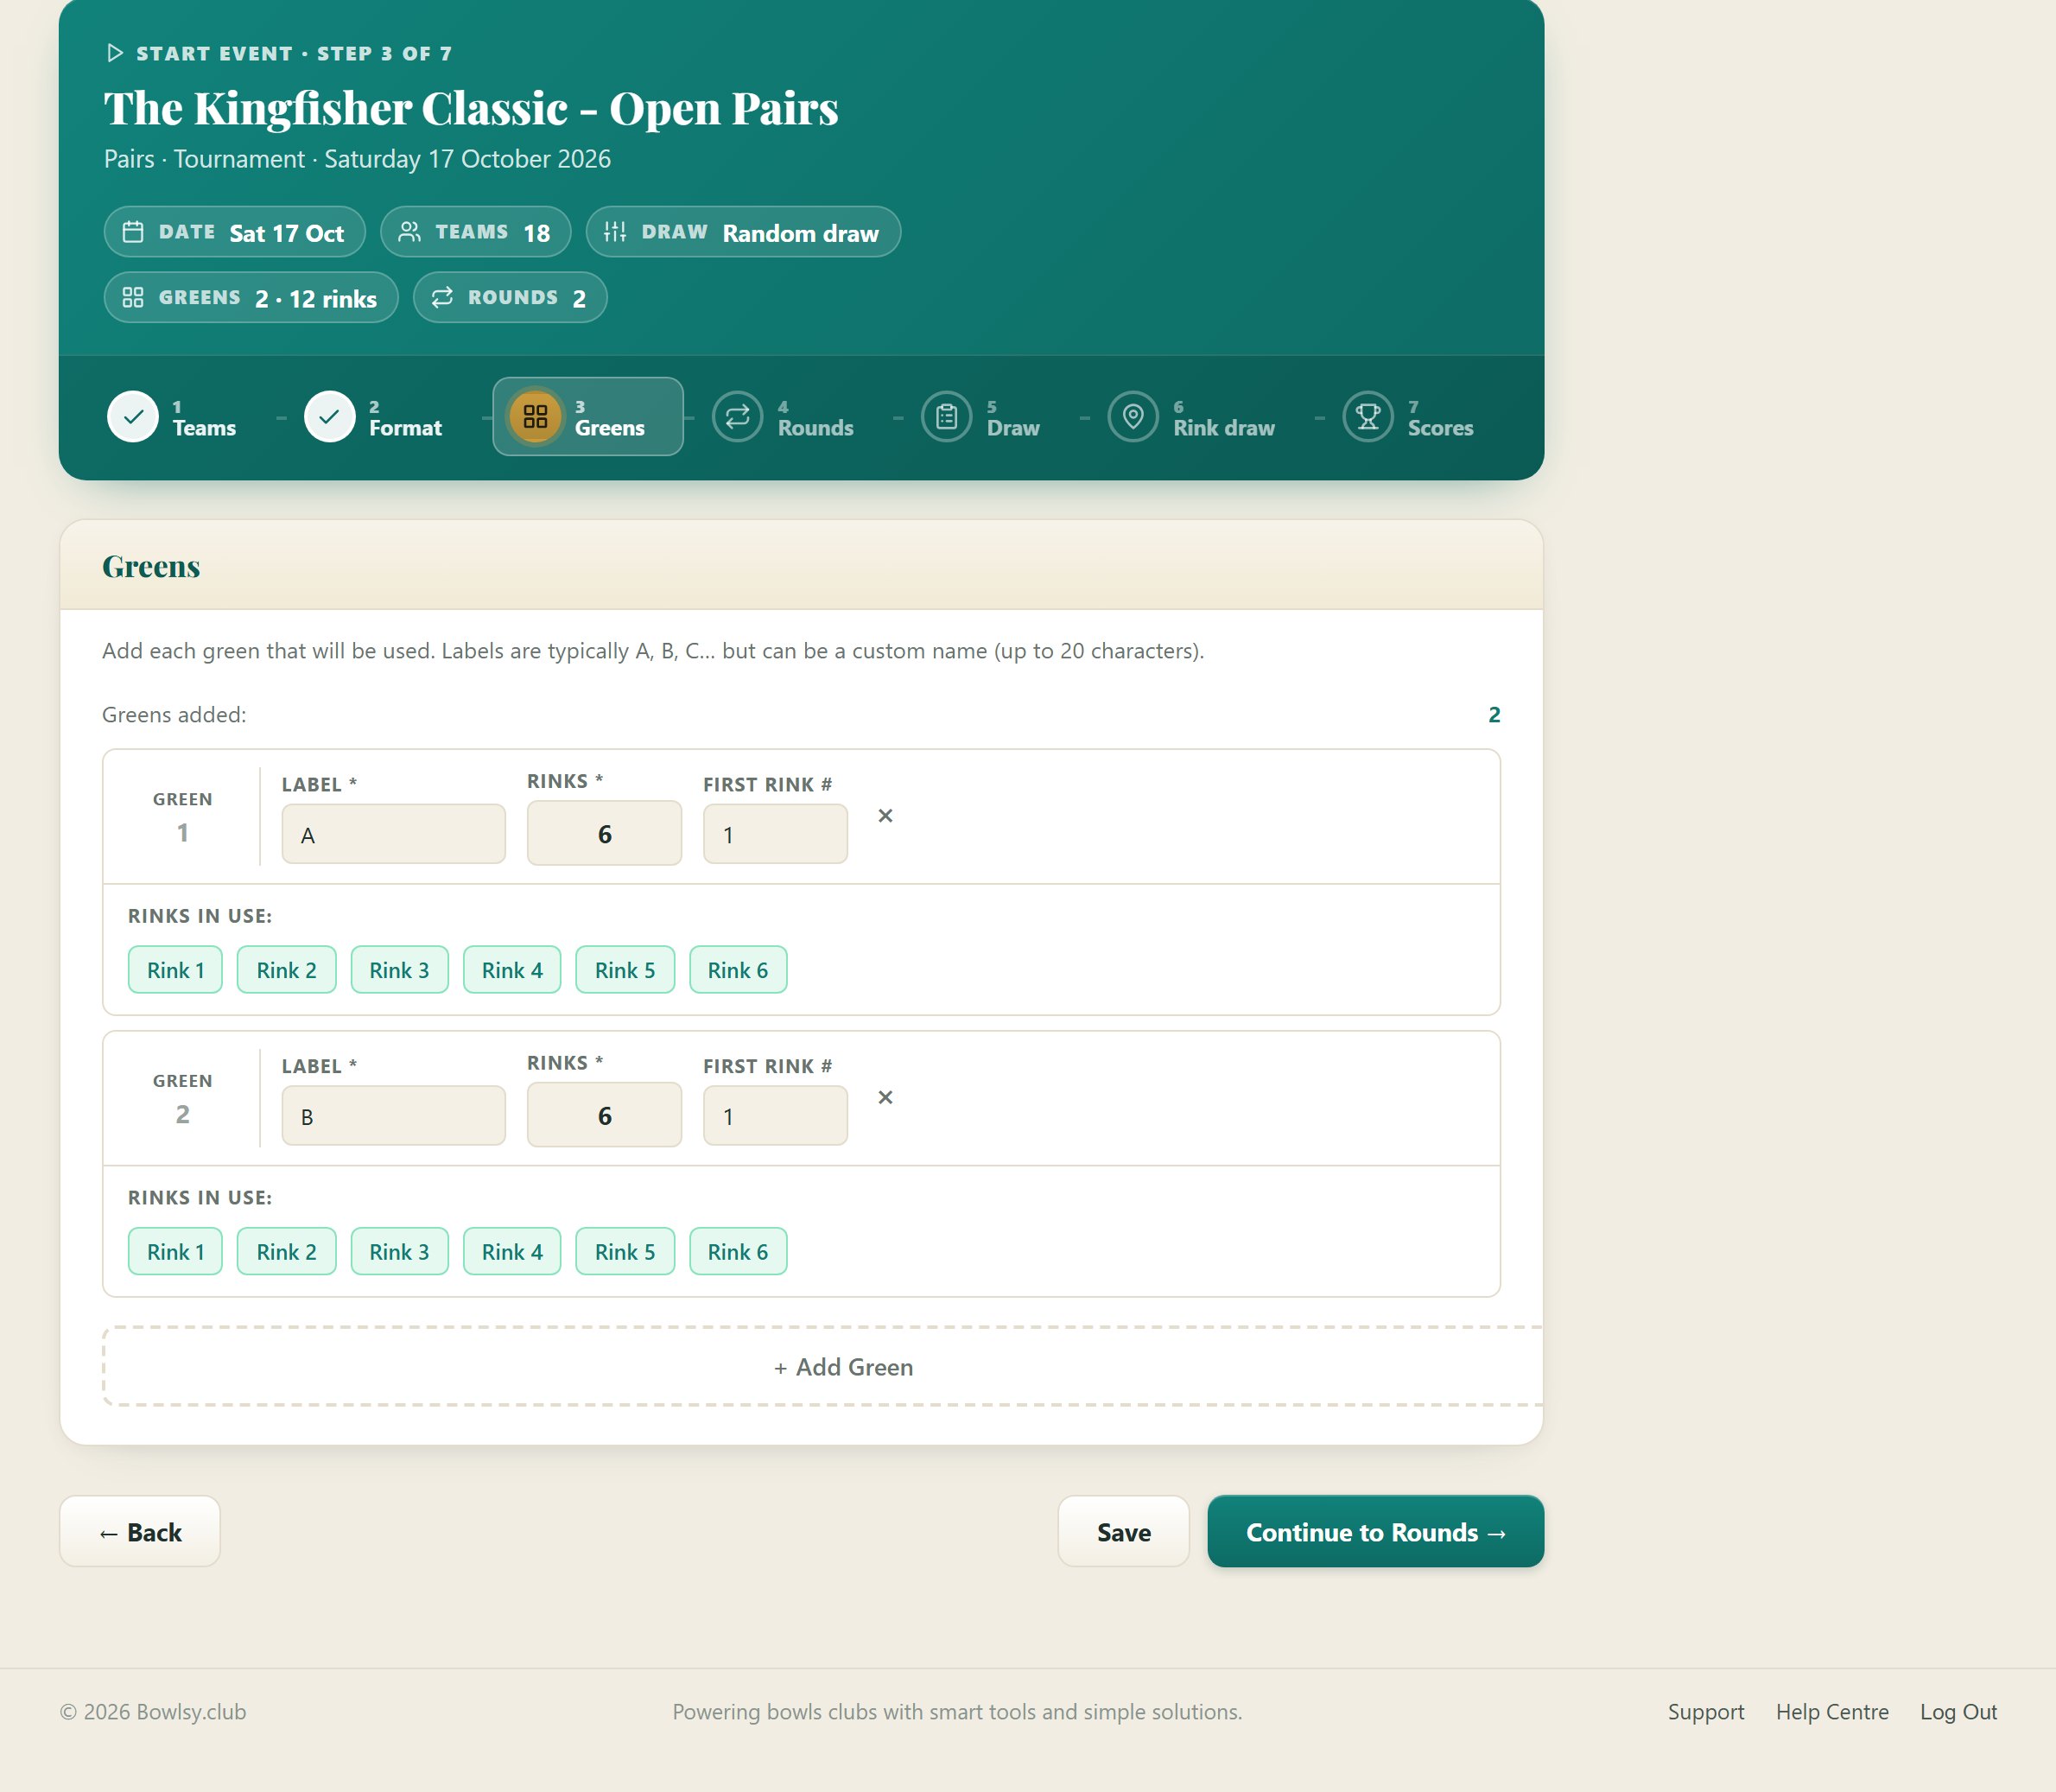The image size is (2056, 1792).
Task: Click the Draw step clipboard icon
Action: click(x=946, y=417)
